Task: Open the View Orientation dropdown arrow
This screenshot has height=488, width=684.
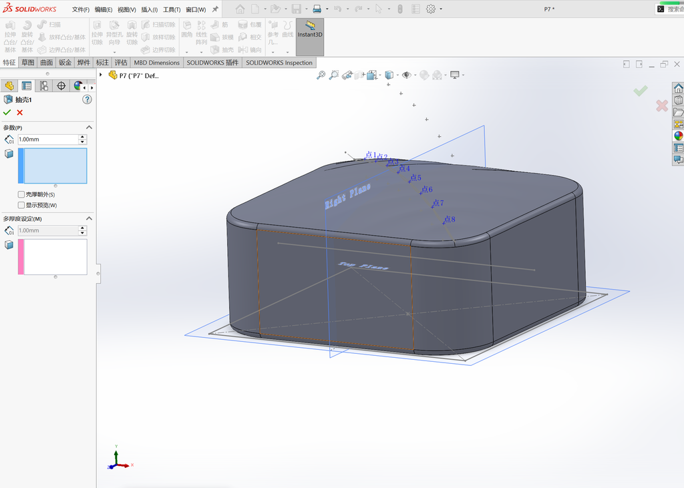Action: coord(380,75)
